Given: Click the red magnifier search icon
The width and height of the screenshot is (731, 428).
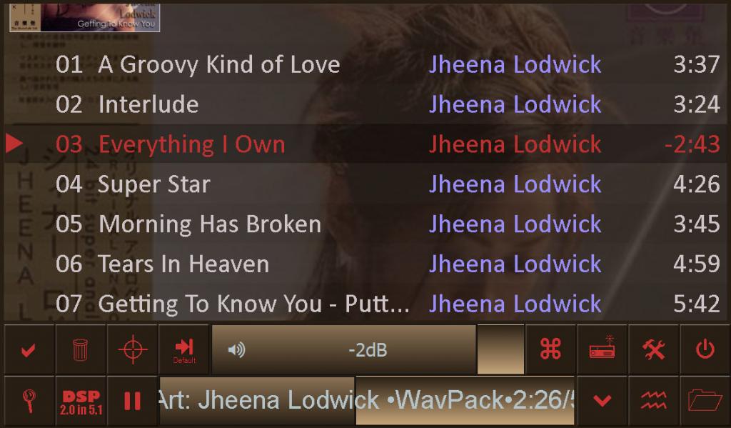Looking at the screenshot, I should click(x=29, y=401).
